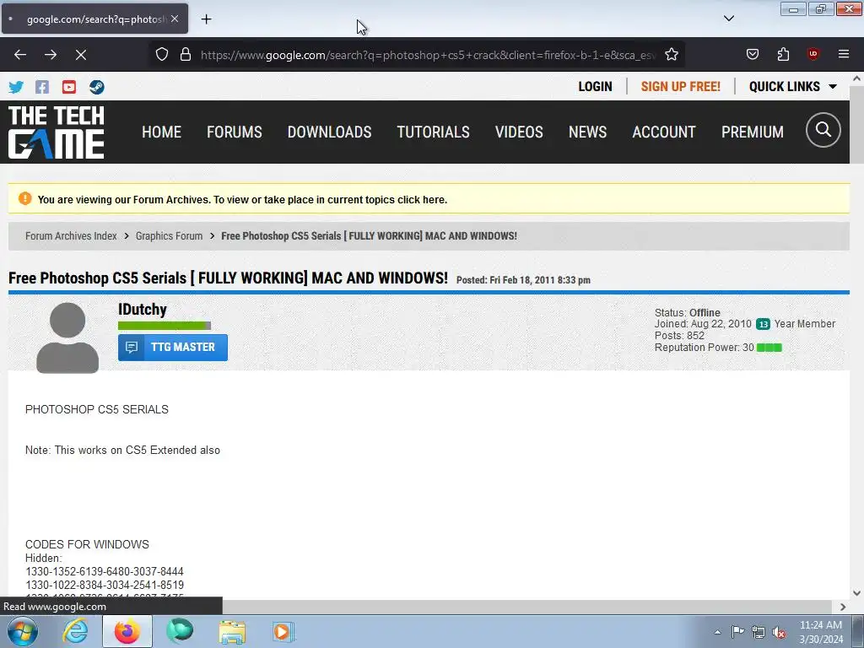The width and height of the screenshot is (864, 648).
Task: Click the 13 Year Member badge
Action: 763,324
